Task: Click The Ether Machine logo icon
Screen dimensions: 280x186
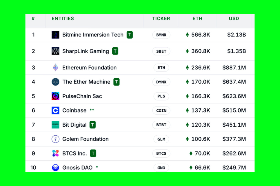Action: point(56,82)
